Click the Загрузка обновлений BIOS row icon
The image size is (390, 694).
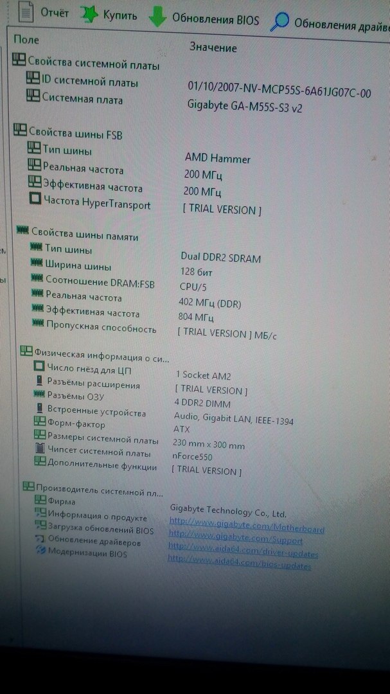(41, 525)
